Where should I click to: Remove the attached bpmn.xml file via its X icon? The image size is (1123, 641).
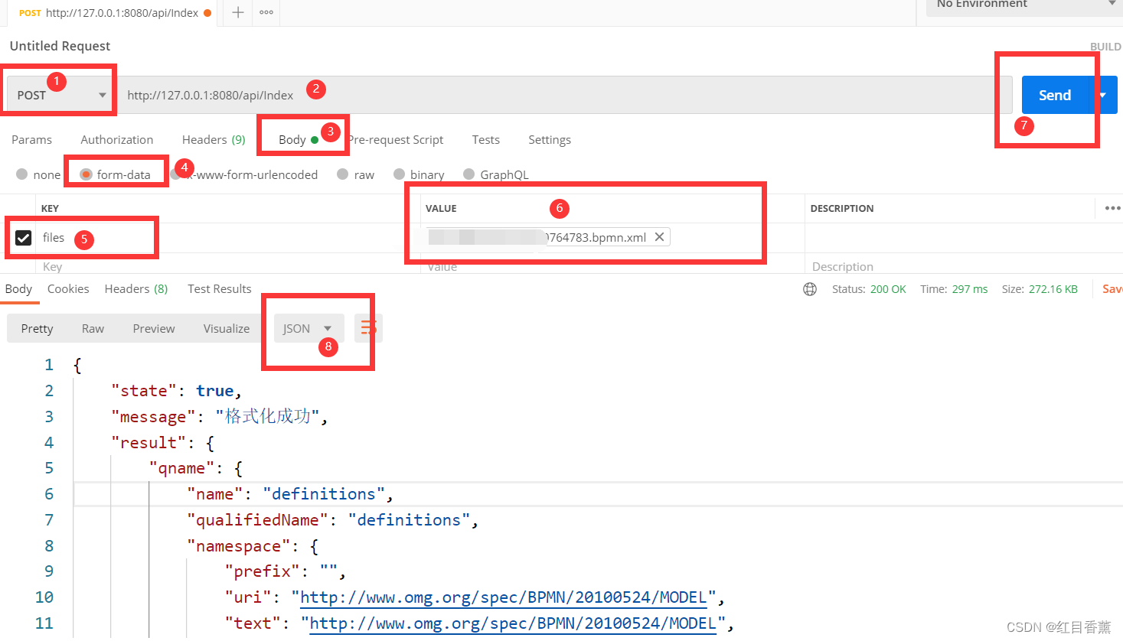(x=659, y=237)
